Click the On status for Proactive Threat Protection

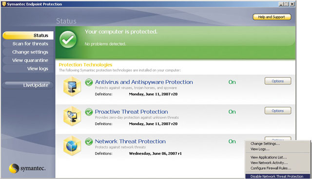pyautogui.click(x=232, y=112)
